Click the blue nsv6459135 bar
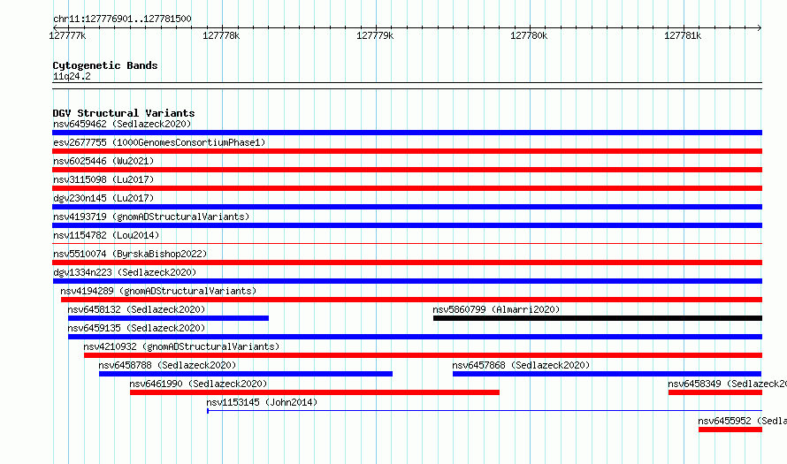Image resolution: width=787 pixels, height=464 pixels. (x=415, y=337)
